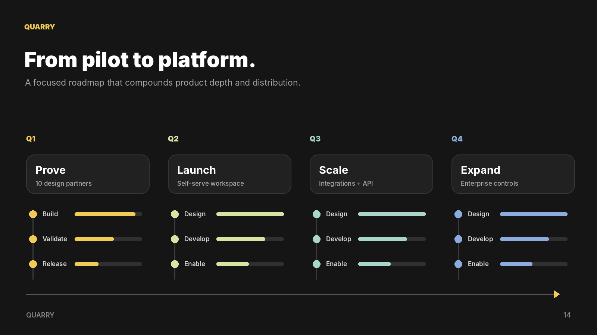Click the Q4 Enable progress bar
This screenshot has width=597, height=335.
[534, 264]
